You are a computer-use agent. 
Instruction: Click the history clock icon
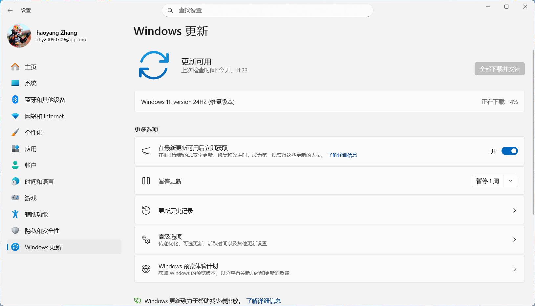[146, 210]
